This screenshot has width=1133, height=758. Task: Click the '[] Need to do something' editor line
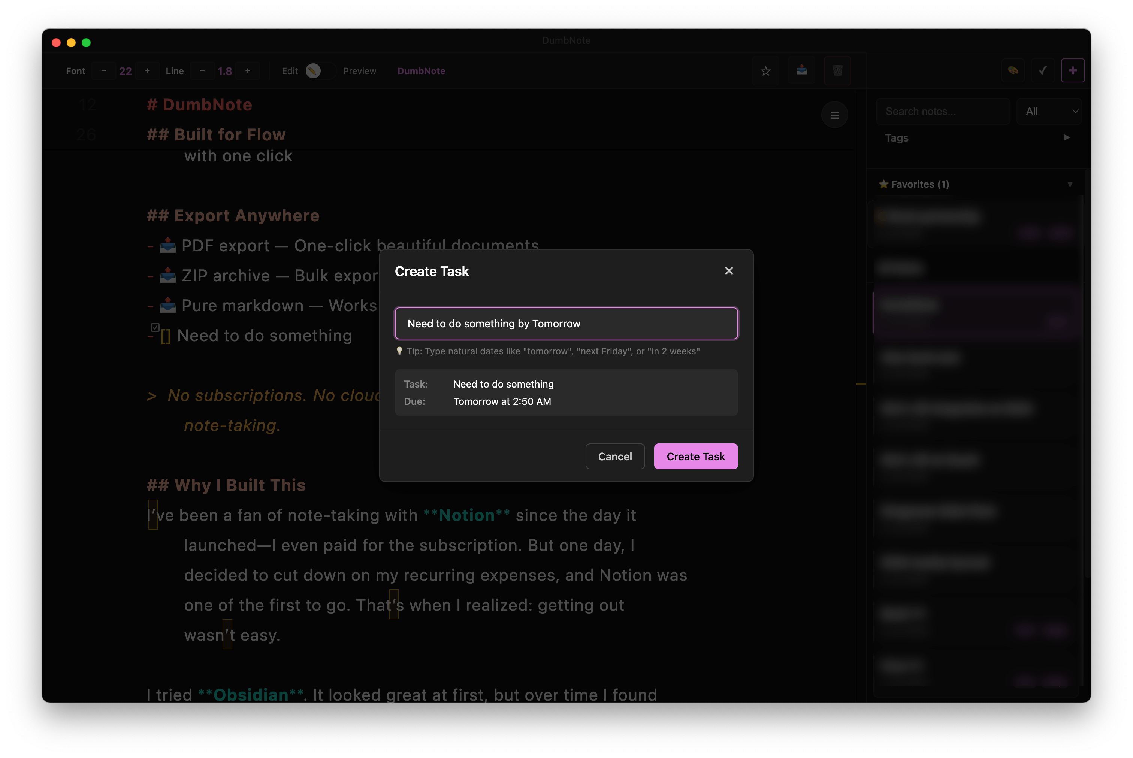click(250, 336)
